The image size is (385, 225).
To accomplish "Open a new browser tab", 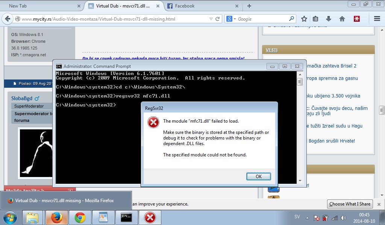I will [249, 6].
